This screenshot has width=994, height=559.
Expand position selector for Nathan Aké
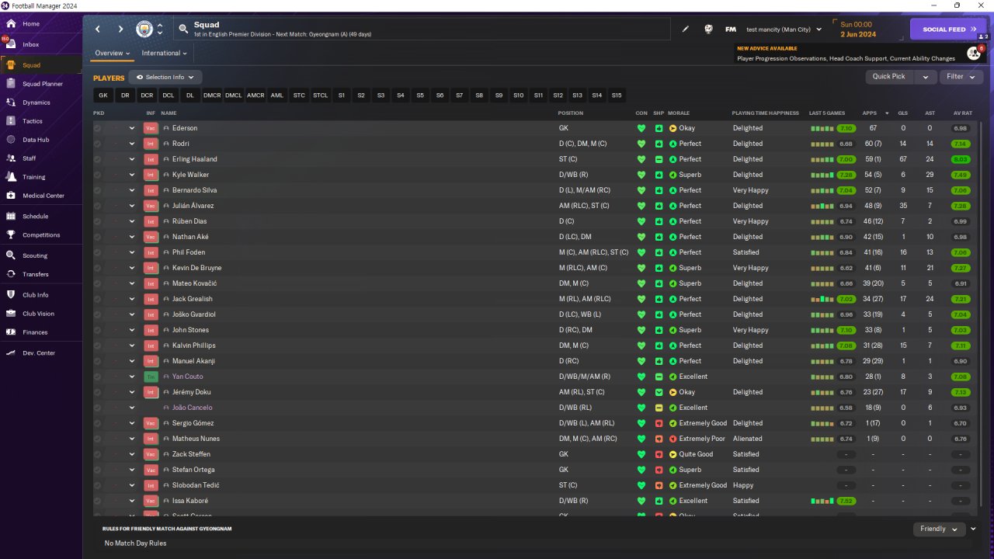[x=132, y=237]
